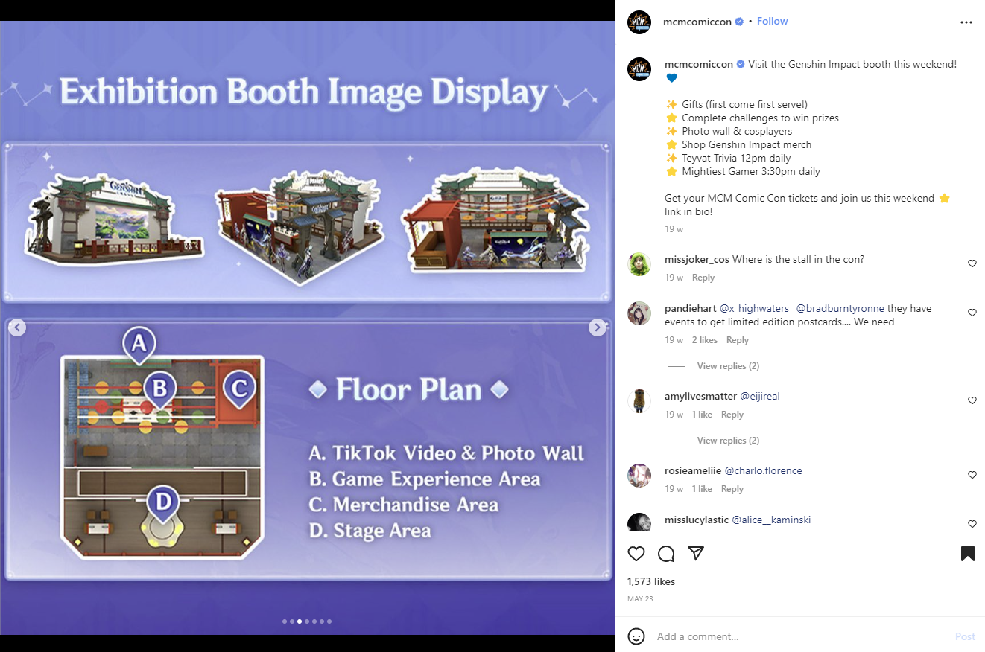
Task: Click the 'A. TikTok Video & Photo Wall' line
Action: tap(446, 453)
